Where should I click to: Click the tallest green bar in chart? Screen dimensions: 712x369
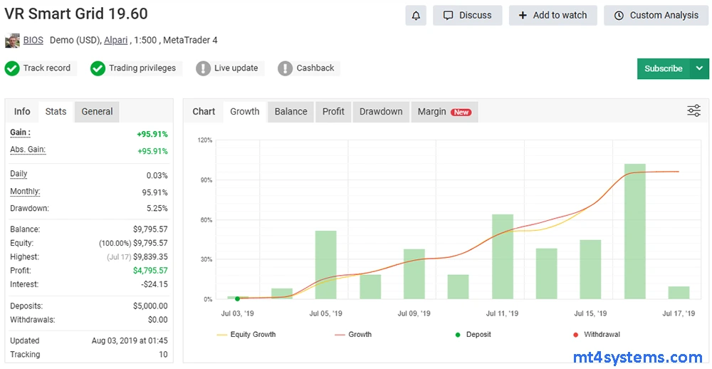click(634, 231)
